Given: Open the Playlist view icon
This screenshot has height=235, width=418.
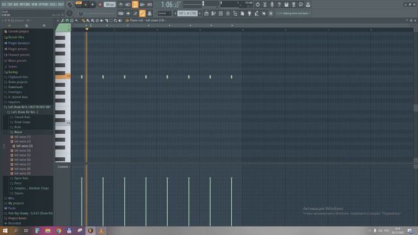Looking at the screenshot, I should tap(206, 13).
